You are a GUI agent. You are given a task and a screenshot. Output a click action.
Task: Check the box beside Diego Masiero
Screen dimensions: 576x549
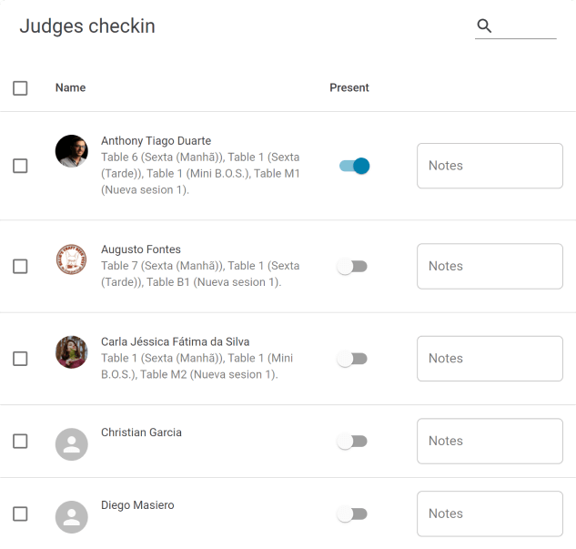[20, 513]
